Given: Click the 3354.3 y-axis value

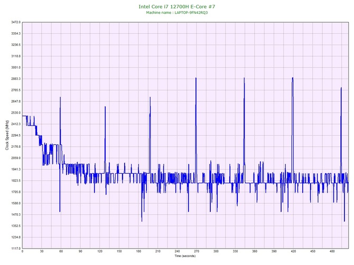Looking at the screenshot, I should pyautogui.click(x=16, y=33).
